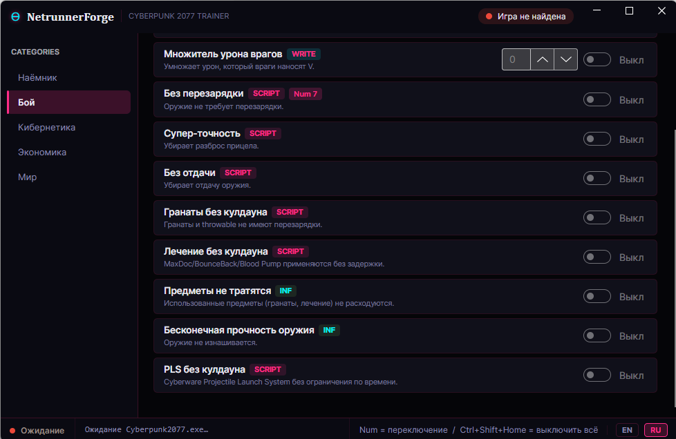Viewport: 676px width, 439px height.
Task: Click the CATEGORIES sidebar heading
Action: coord(35,52)
